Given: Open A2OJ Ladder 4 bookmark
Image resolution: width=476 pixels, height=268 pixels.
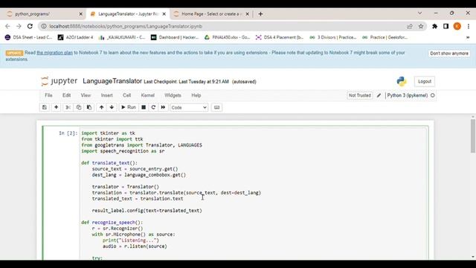Looking at the screenshot, I should tap(76, 37).
